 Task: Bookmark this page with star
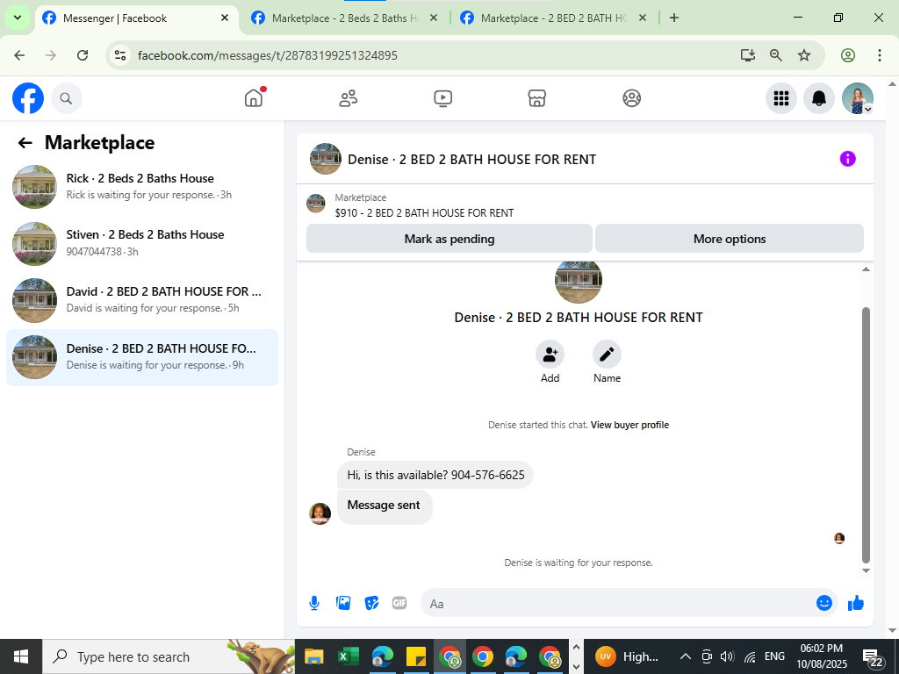click(804, 55)
